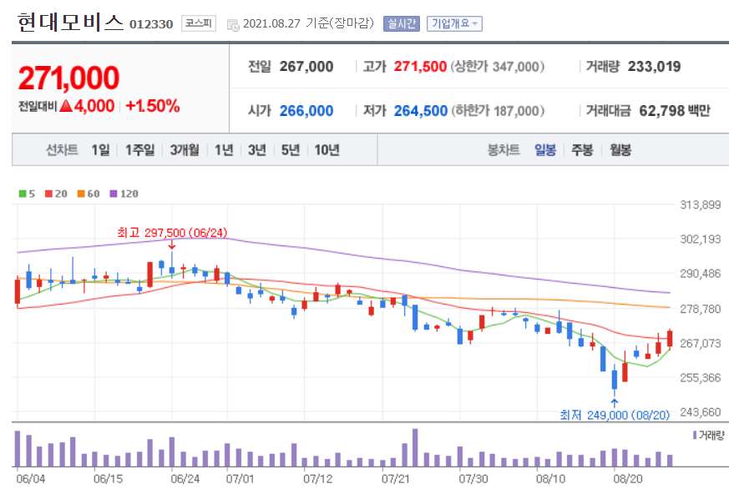Image resolution: width=729 pixels, height=489 pixels.
Task: Click the 실시간 real-time button
Action: click(x=401, y=23)
